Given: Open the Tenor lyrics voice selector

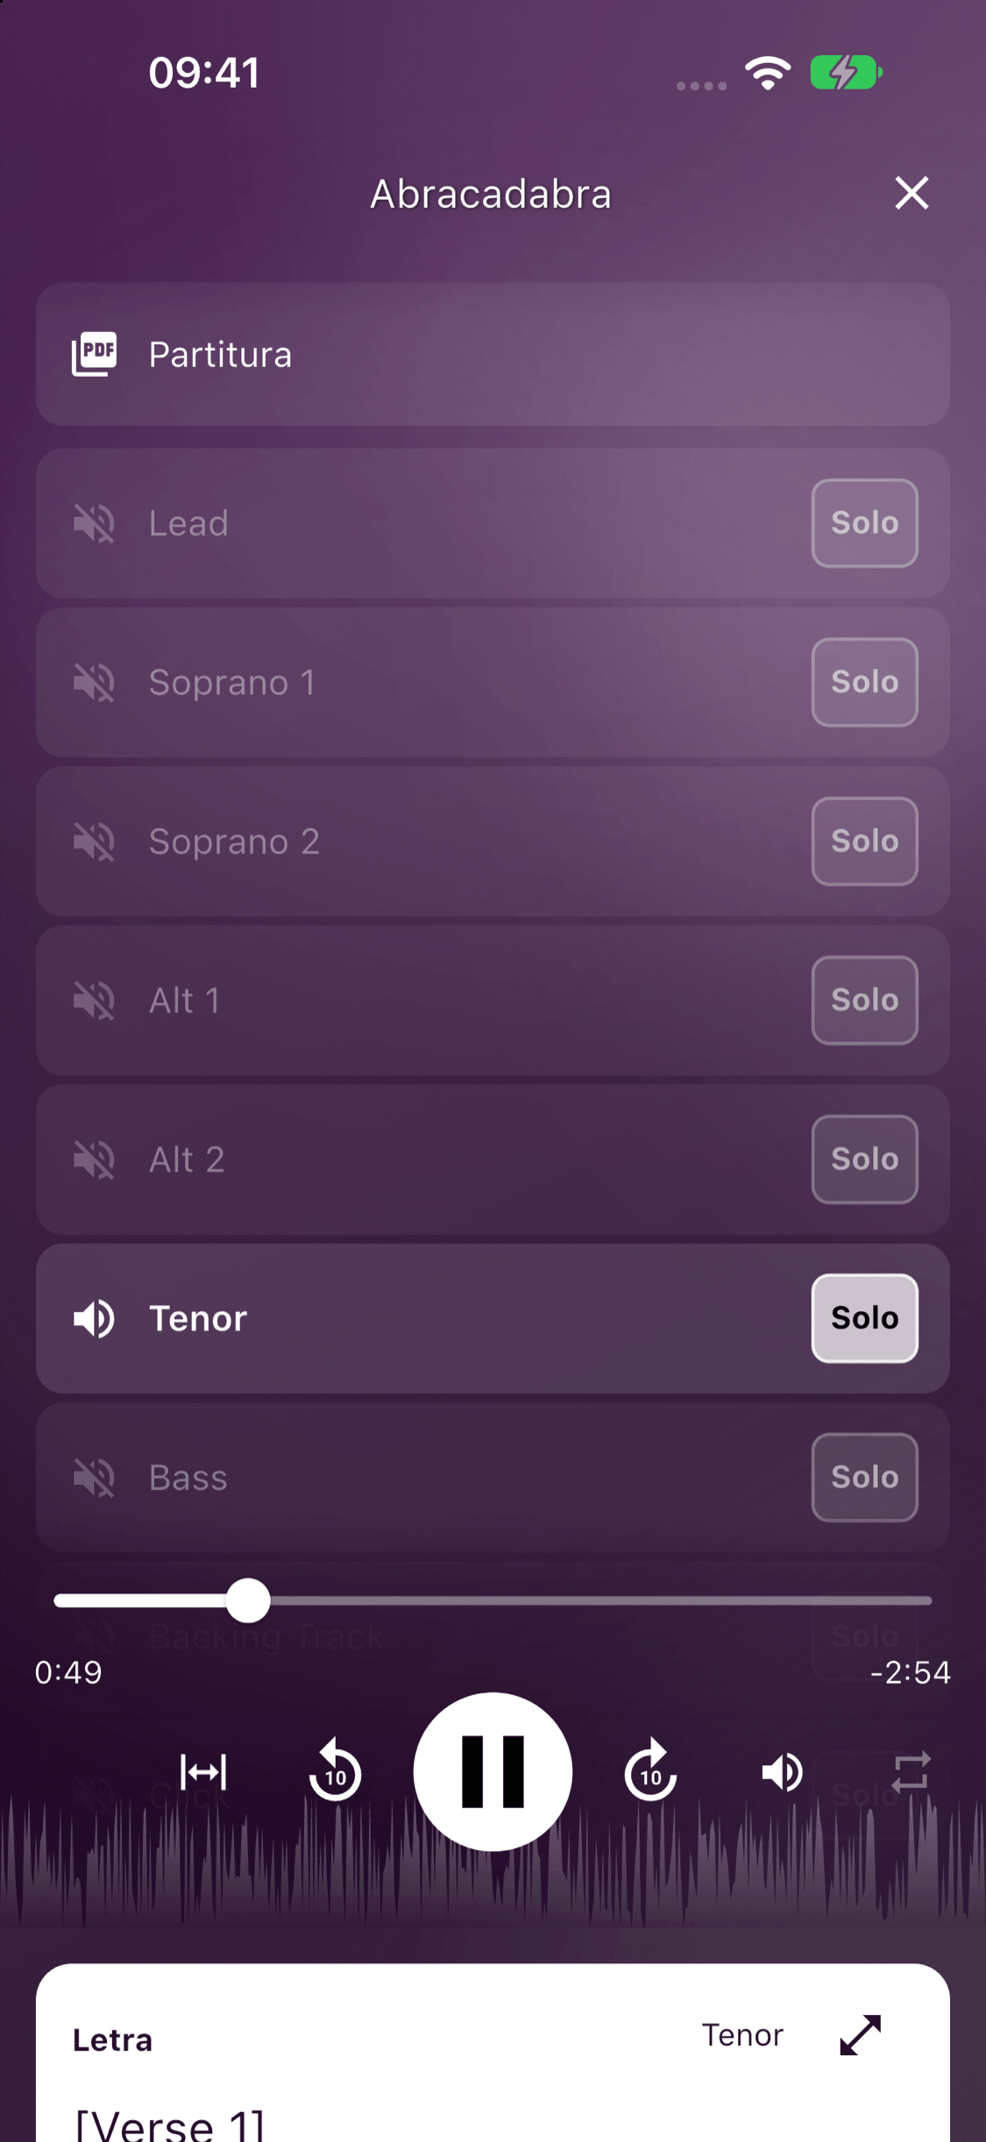Looking at the screenshot, I should point(742,2035).
